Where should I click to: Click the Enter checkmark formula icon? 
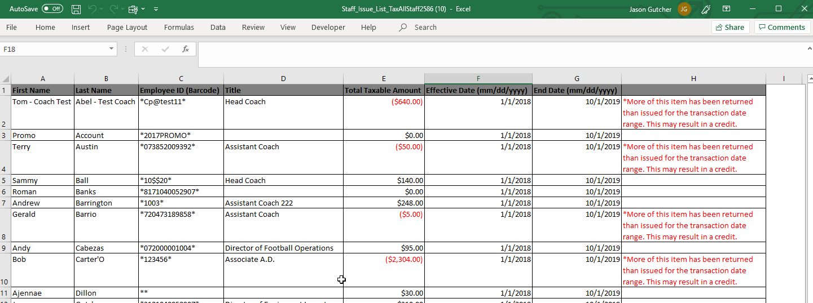pyautogui.click(x=165, y=49)
